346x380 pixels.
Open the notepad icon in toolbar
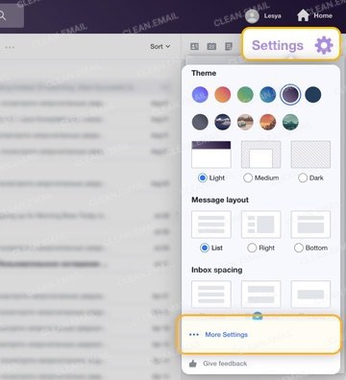[229, 46]
